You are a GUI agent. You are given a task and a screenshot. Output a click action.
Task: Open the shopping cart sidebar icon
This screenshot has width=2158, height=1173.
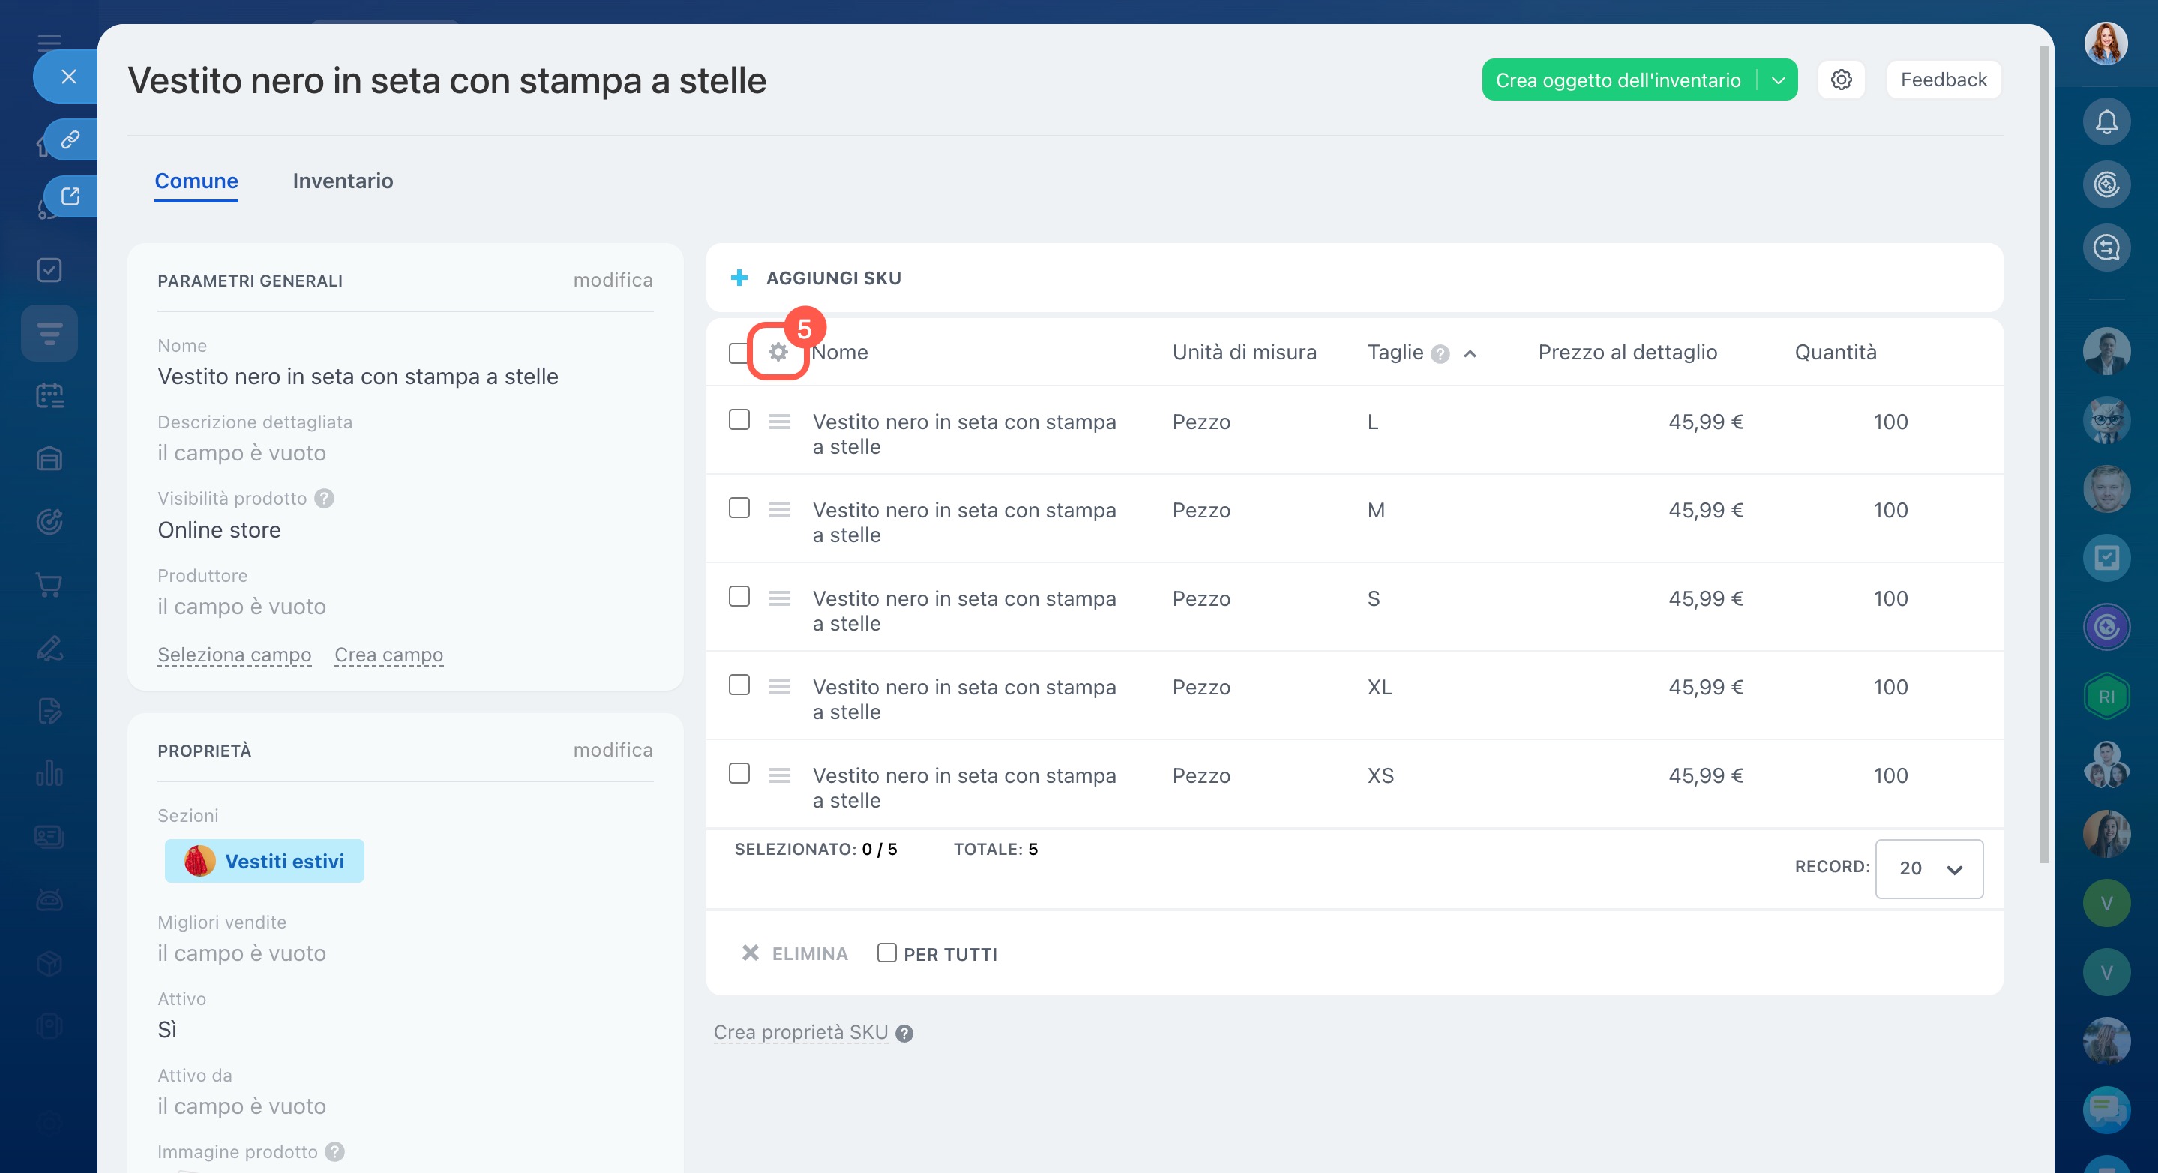point(49,585)
